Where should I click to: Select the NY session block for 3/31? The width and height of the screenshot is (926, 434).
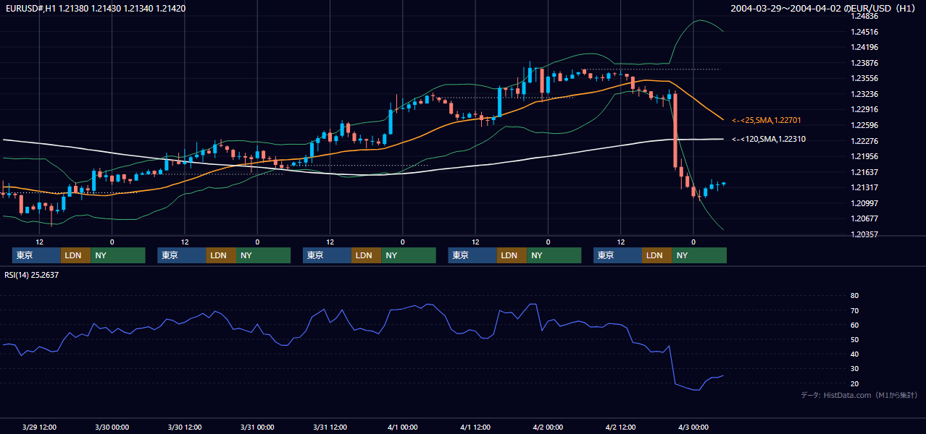[x=408, y=255]
